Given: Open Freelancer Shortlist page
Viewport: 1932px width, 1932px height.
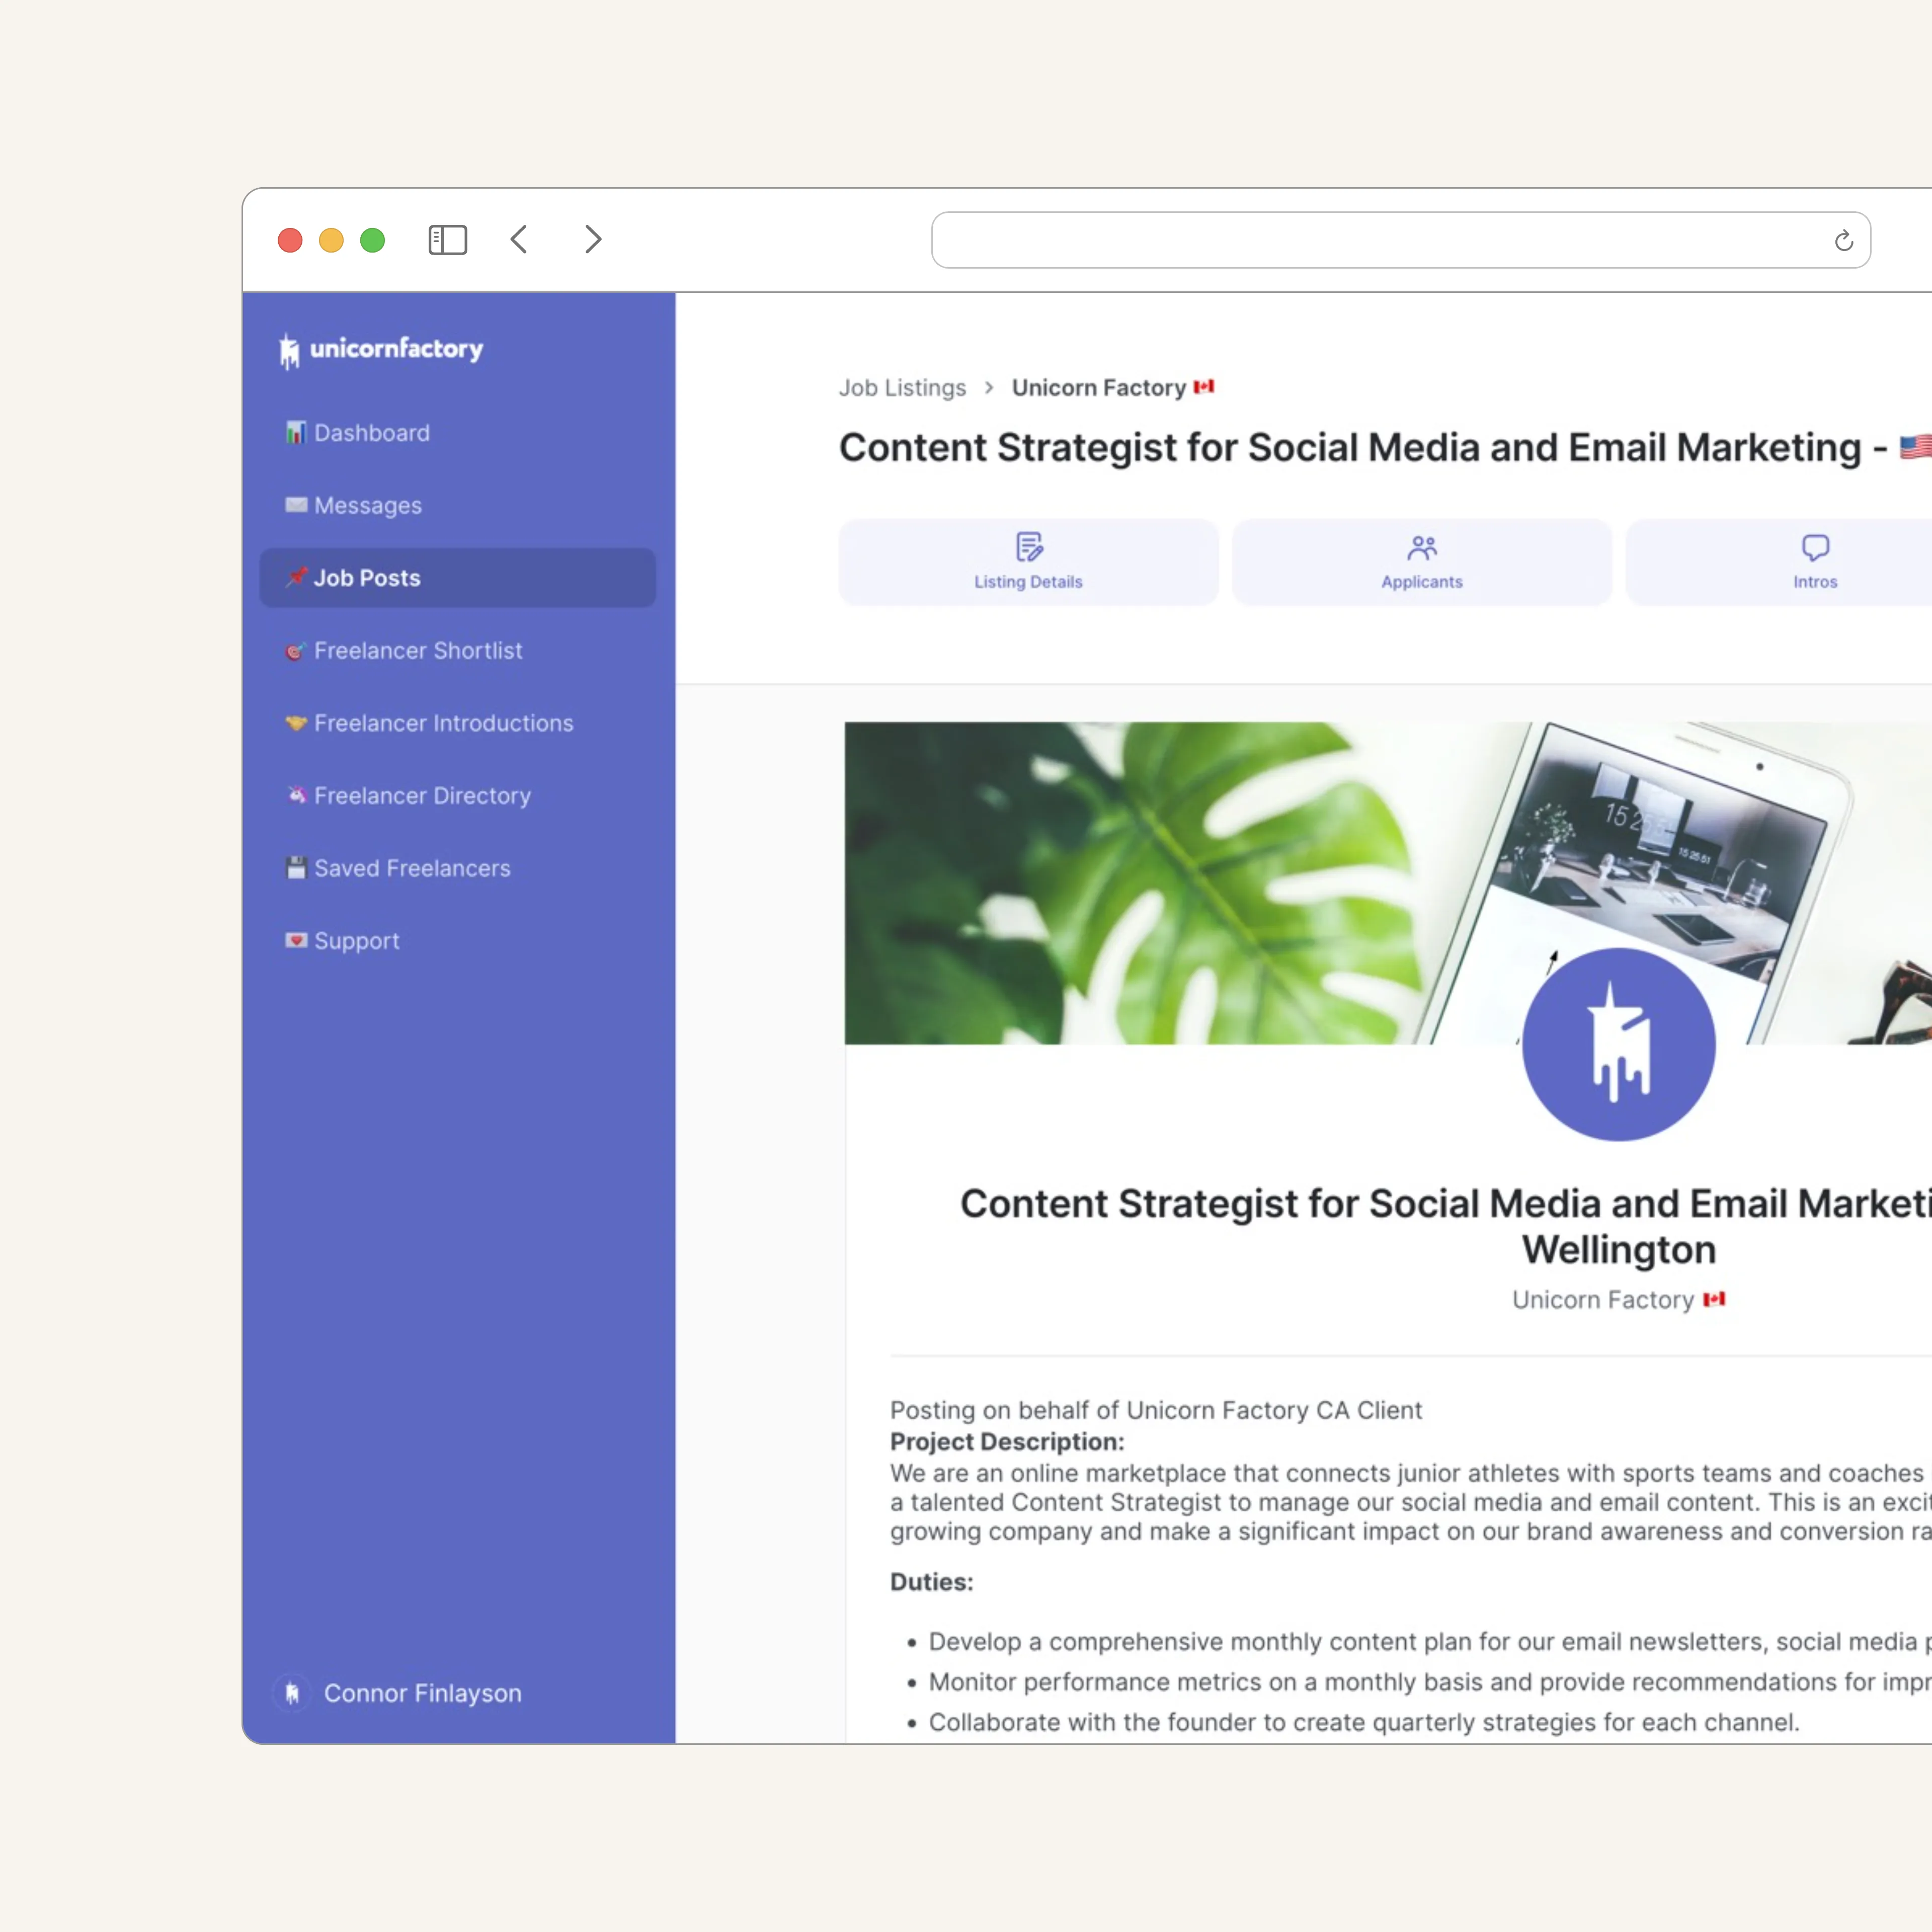Looking at the screenshot, I should pyautogui.click(x=457, y=650).
